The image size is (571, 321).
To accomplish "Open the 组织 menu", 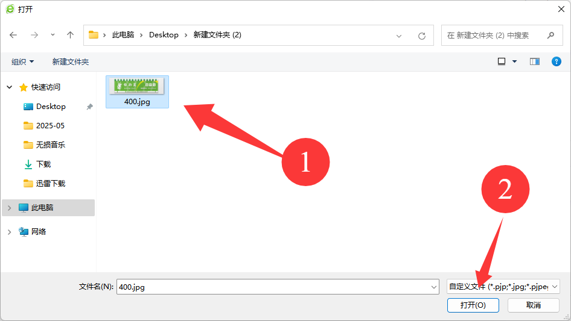I will click(x=23, y=61).
